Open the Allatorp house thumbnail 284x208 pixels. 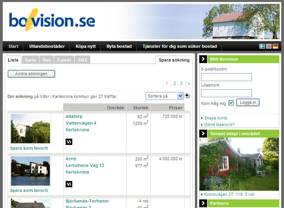[x=30, y=129]
